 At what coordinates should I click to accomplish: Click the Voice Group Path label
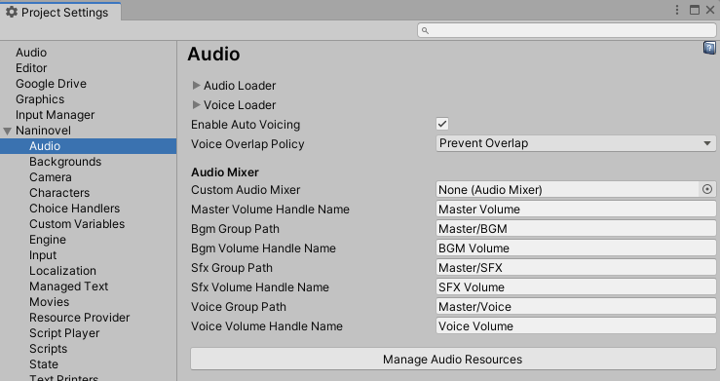point(239,307)
